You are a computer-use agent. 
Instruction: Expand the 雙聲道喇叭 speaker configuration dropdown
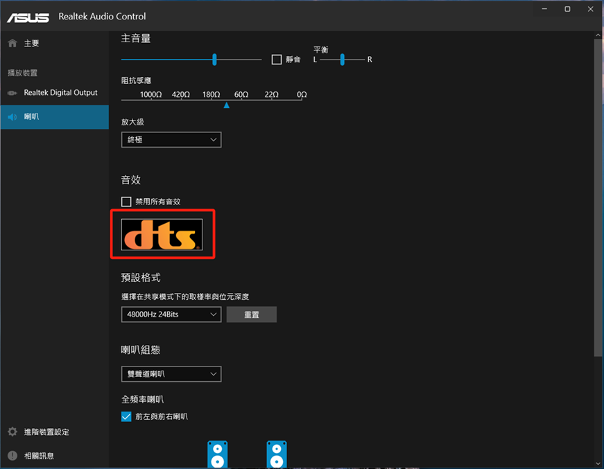coord(171,374)
